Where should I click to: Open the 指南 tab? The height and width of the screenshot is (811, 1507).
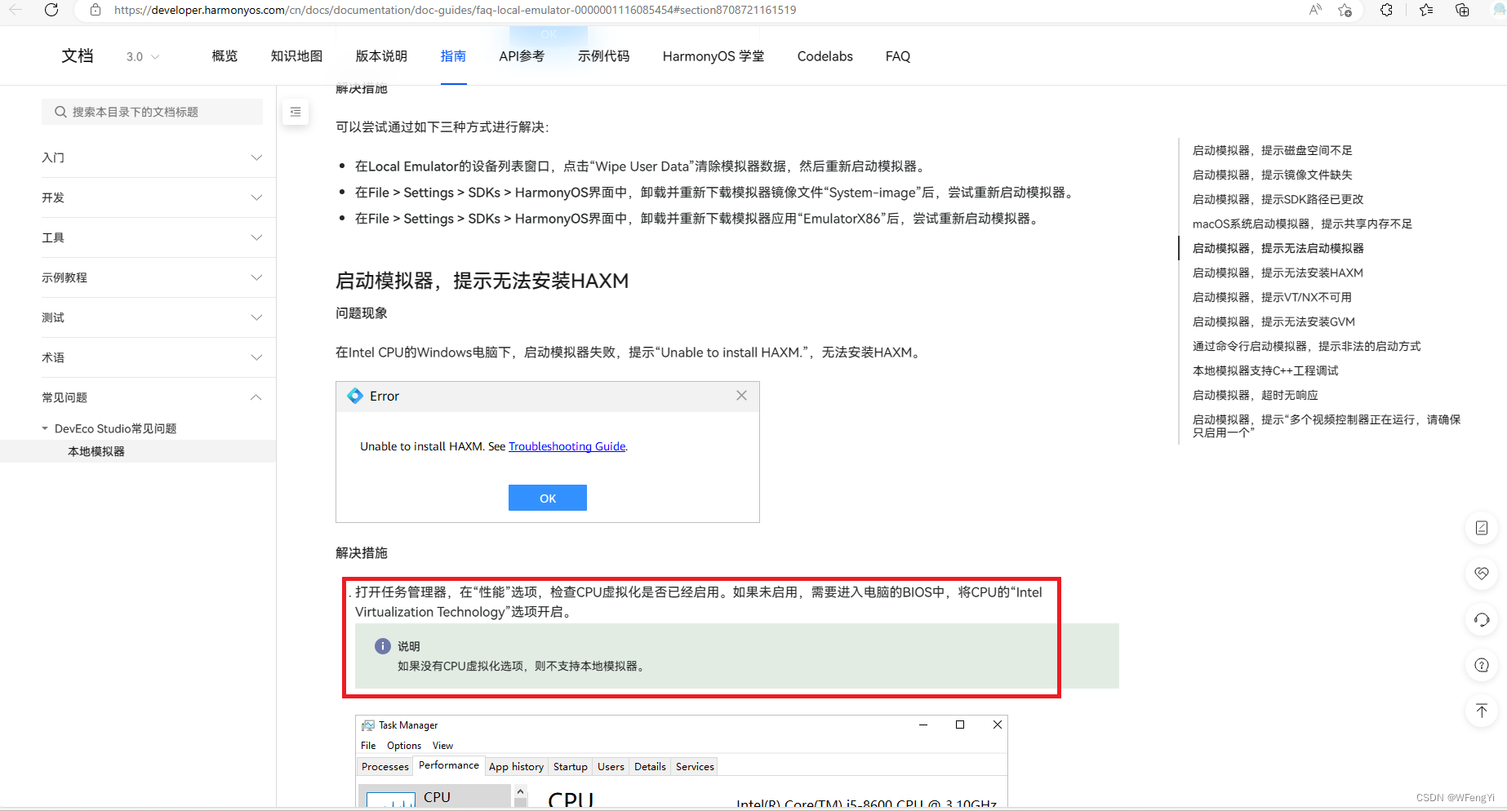click(x=453, y=56)
